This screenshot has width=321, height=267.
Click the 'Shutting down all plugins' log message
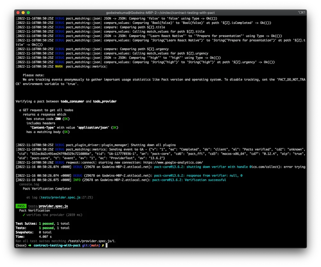153,145
